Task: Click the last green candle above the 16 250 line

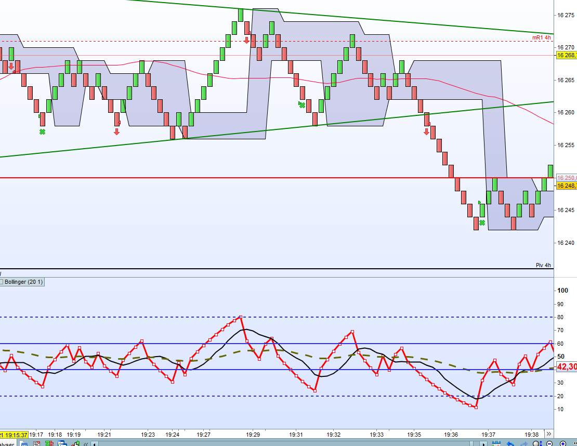Action: [550, 171]
